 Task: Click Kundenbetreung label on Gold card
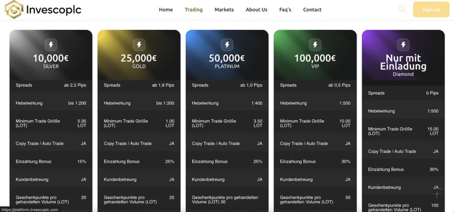coord(120,180)
